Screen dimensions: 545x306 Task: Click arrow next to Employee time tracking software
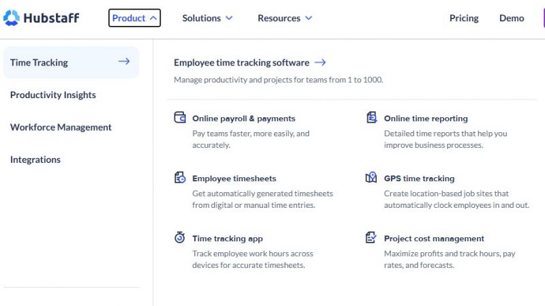[x=320, y=62]
